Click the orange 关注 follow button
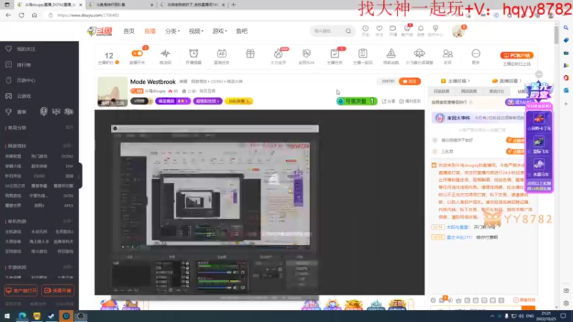Image resolution: width=573 pixels, height=322 pixels. 410,82
